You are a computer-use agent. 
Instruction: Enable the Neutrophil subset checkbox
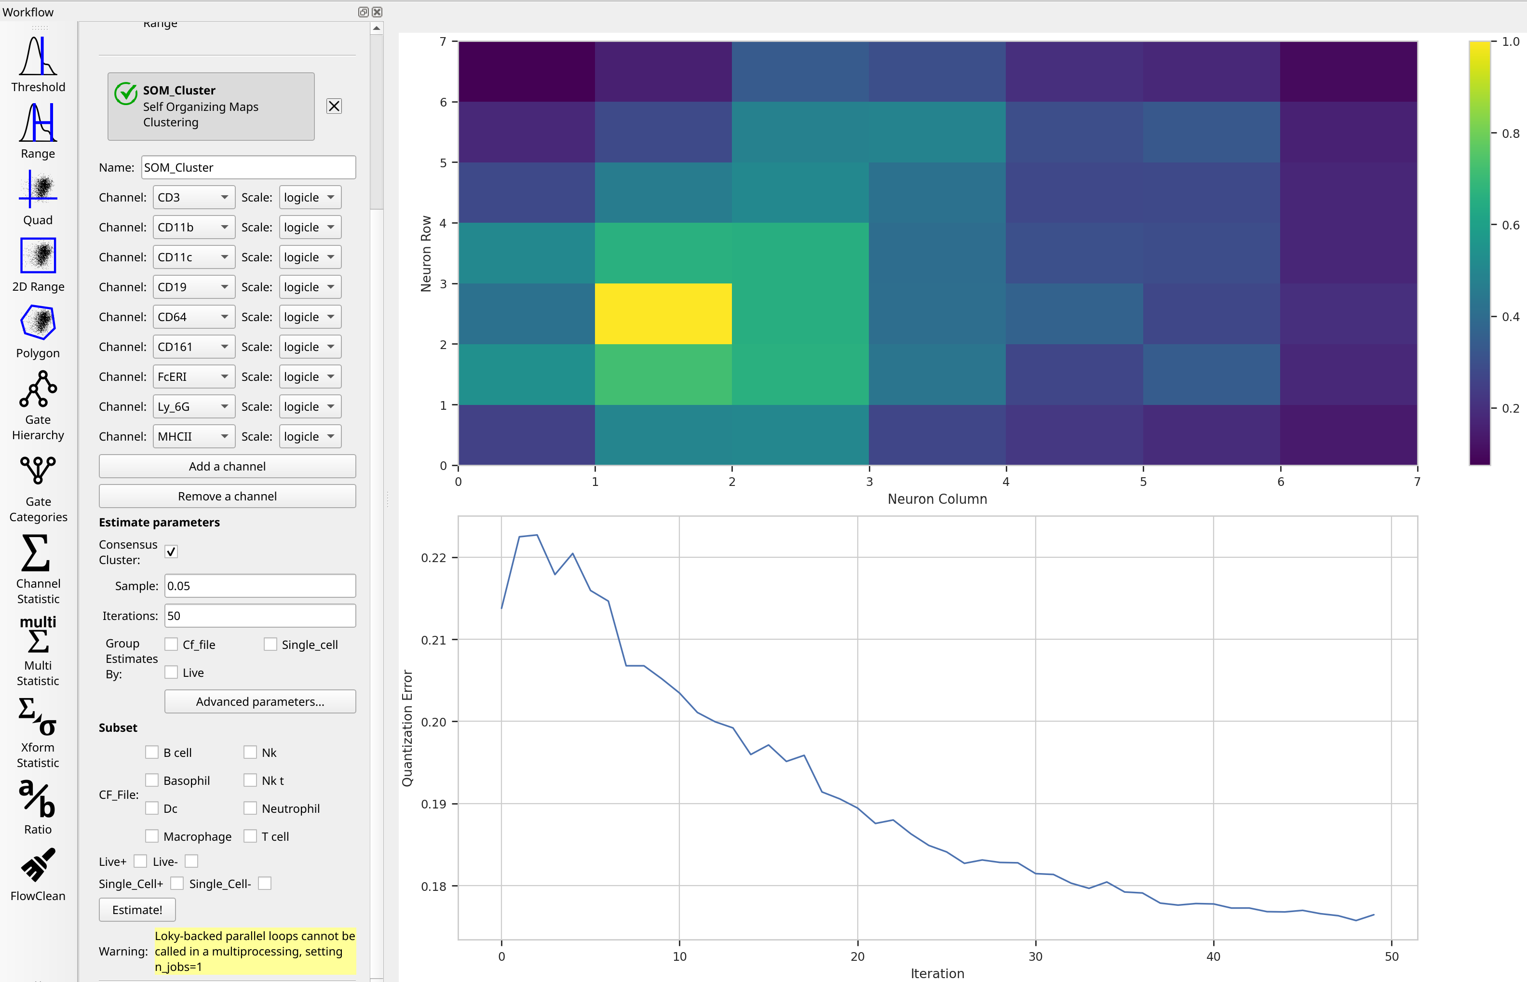click(x=250, y=808)
